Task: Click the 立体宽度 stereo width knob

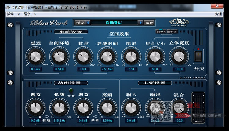Action: tap(179, 56)
